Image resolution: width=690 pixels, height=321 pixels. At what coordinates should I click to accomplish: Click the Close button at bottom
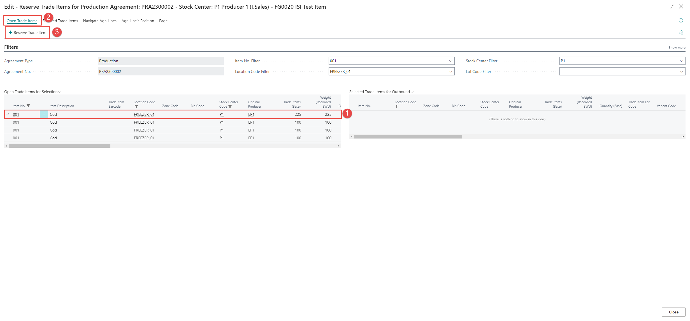673,312
